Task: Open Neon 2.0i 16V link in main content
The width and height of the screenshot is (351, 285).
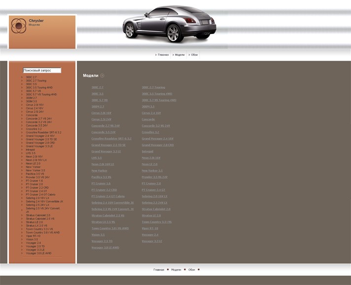Action: 151,158
